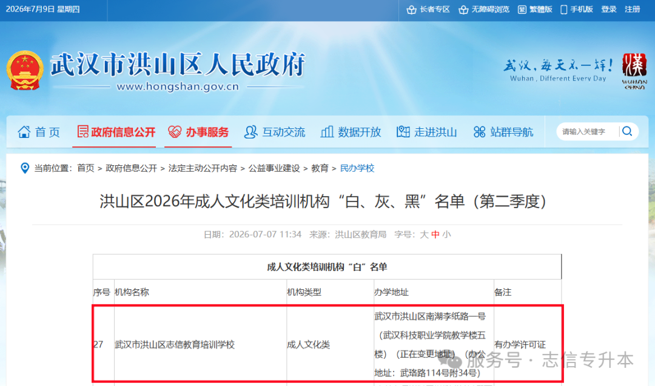This screenshot has width=655, height=386.
Task: Click the search magnifier icon
Action: pos(626,132)
